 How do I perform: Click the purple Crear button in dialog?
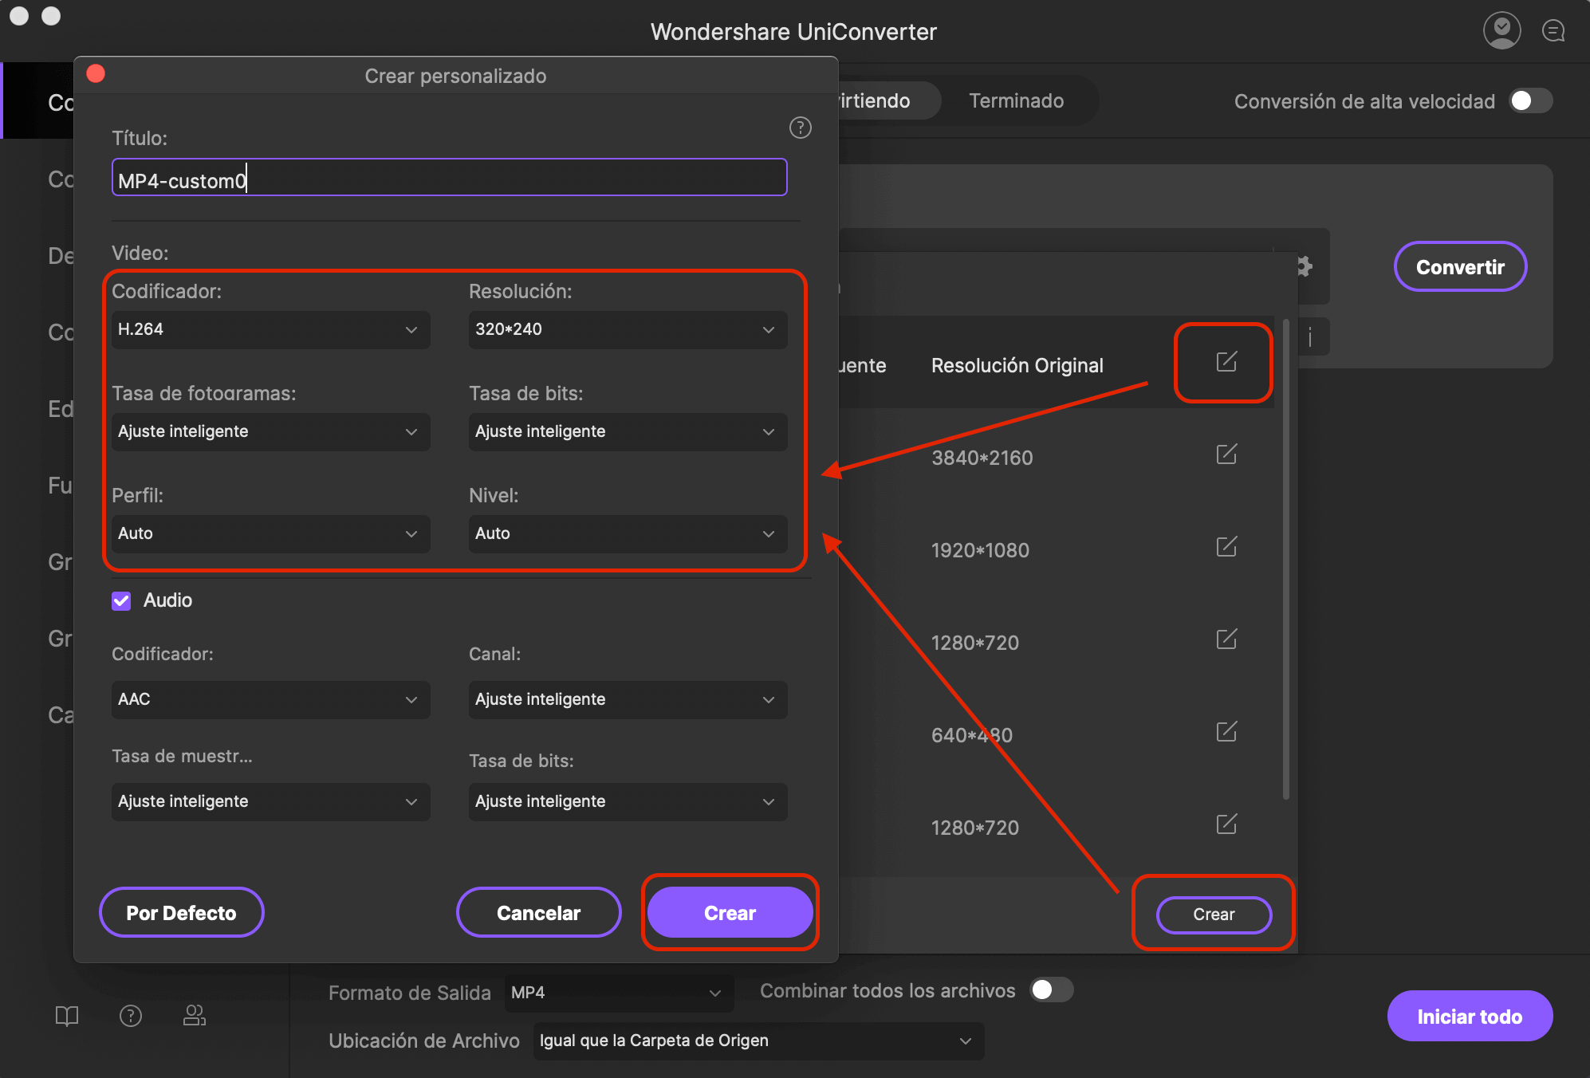click(x=730, y=913)
